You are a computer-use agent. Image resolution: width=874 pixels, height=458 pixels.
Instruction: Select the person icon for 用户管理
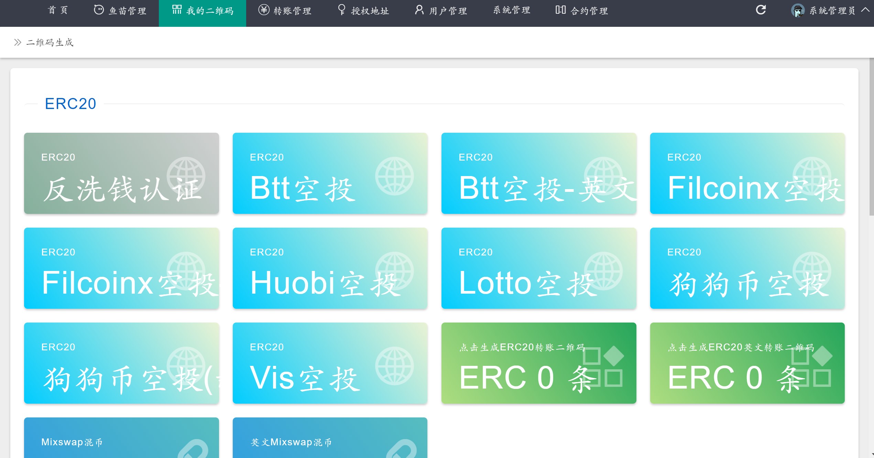(419, 10)
